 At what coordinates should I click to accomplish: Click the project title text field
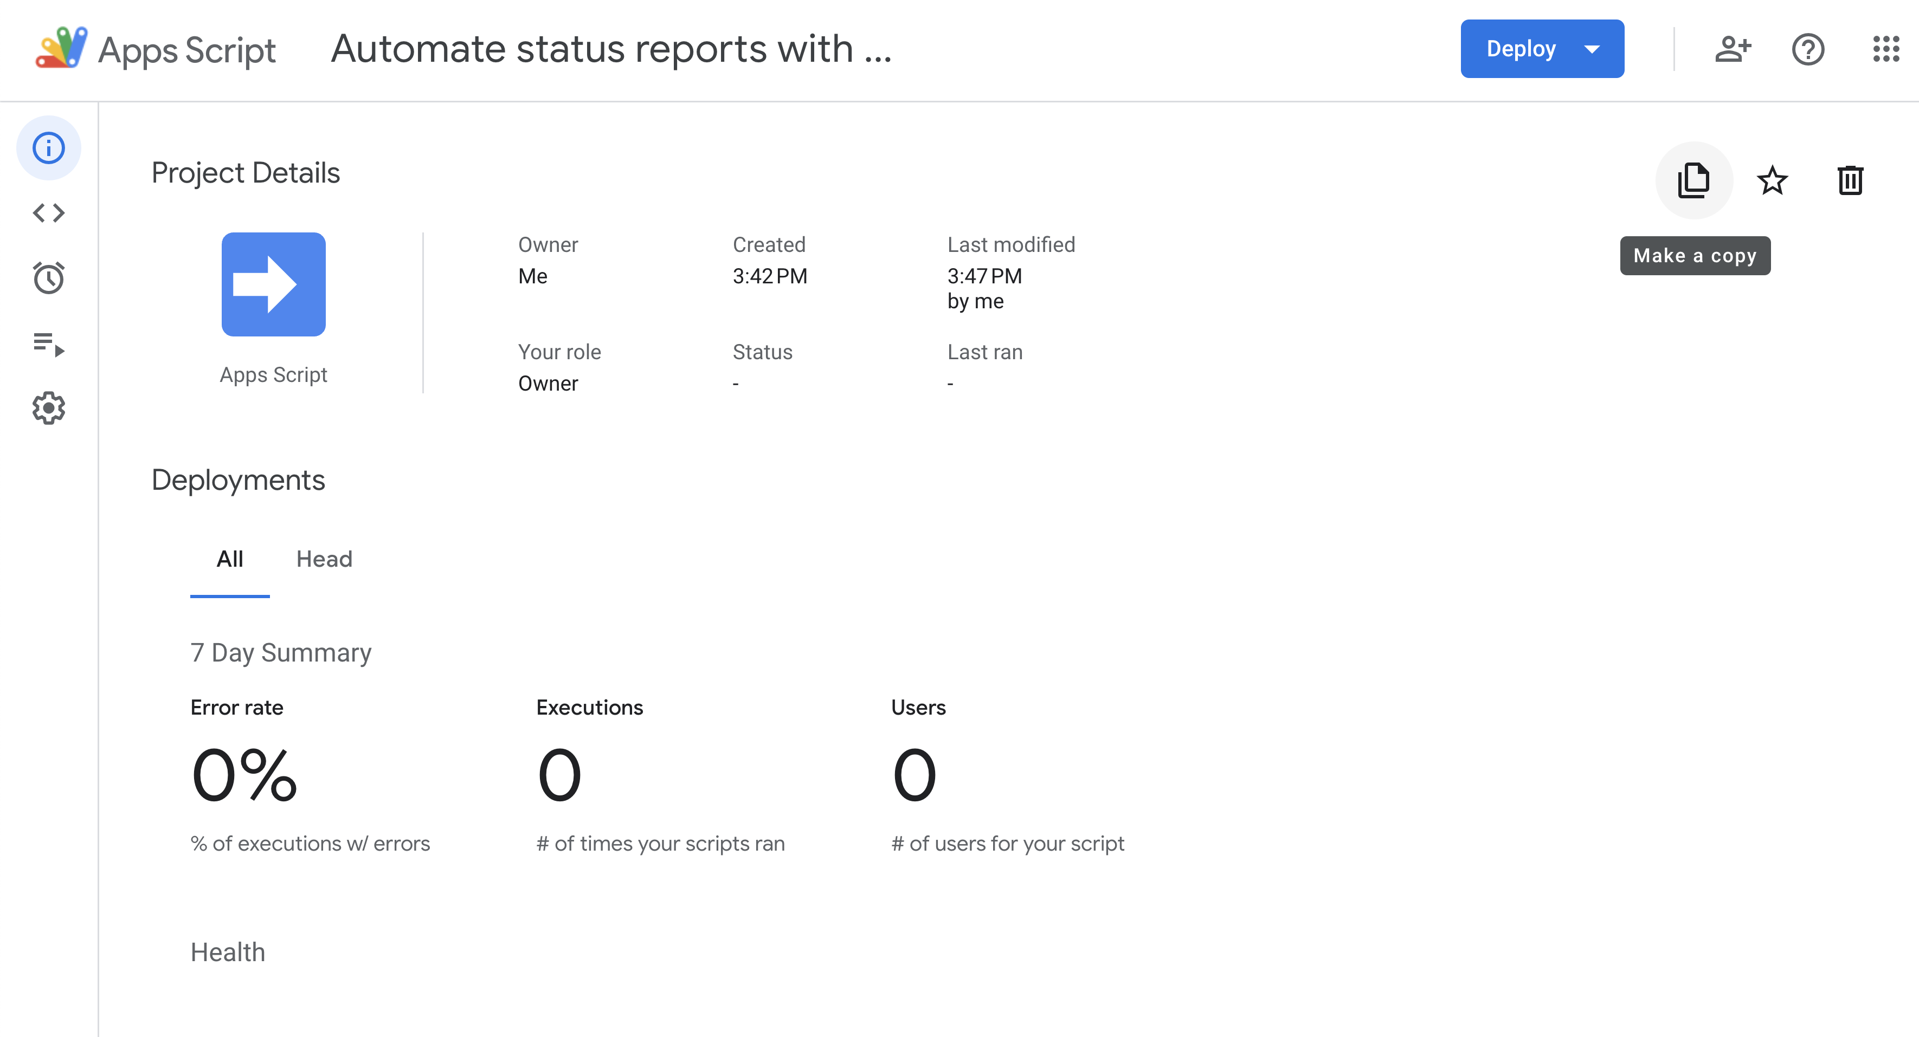[613, 49]
